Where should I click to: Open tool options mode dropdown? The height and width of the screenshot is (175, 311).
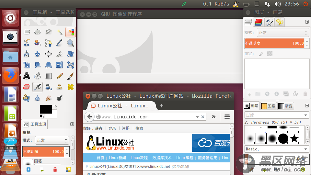(x=52, y=140)
